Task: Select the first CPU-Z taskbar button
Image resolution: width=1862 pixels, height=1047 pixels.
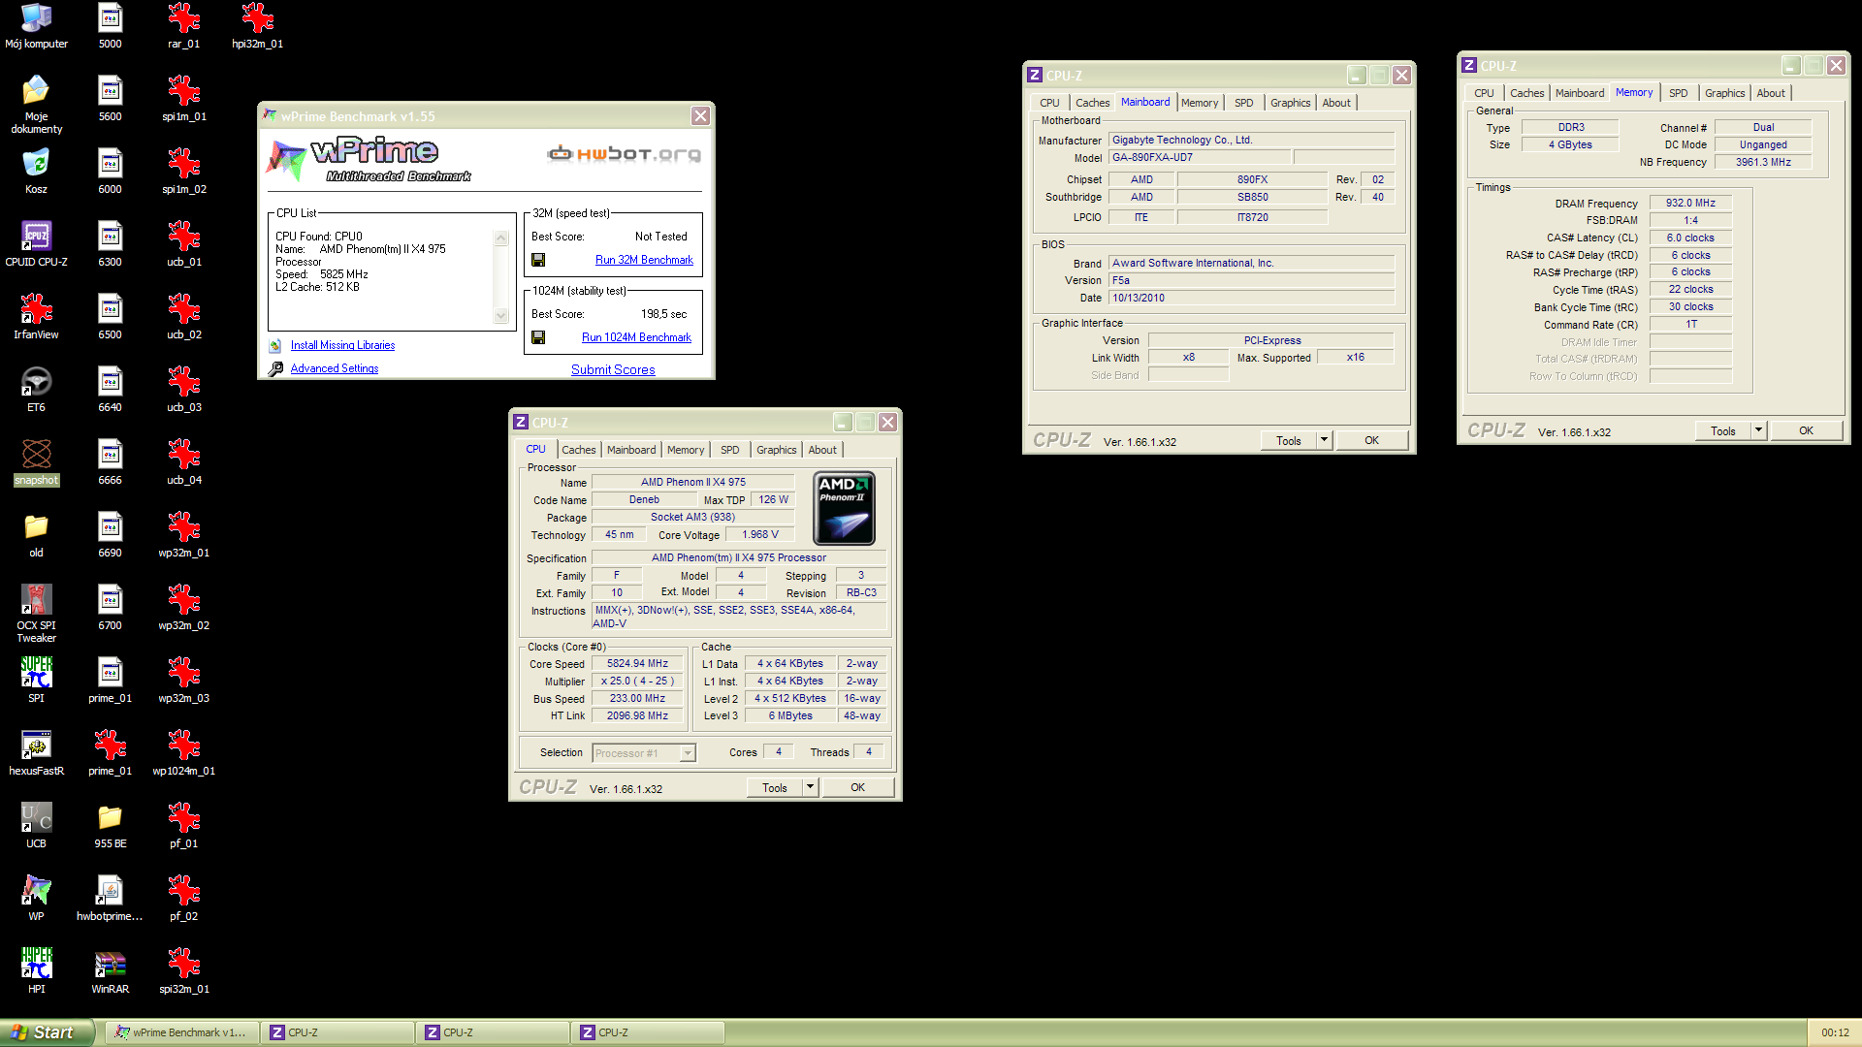Action: pos(337,1032)
